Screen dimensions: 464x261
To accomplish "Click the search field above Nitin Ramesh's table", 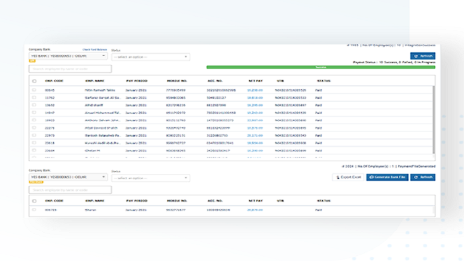I will click(x=70, y=69).
